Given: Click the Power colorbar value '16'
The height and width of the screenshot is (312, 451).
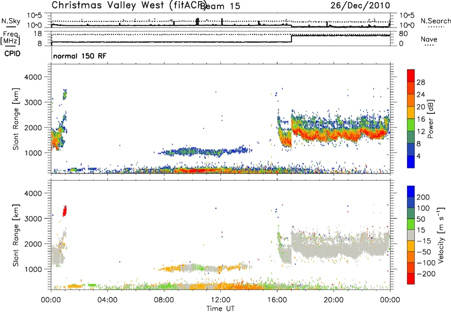Looking at the screenshot, I should (421, 119).
